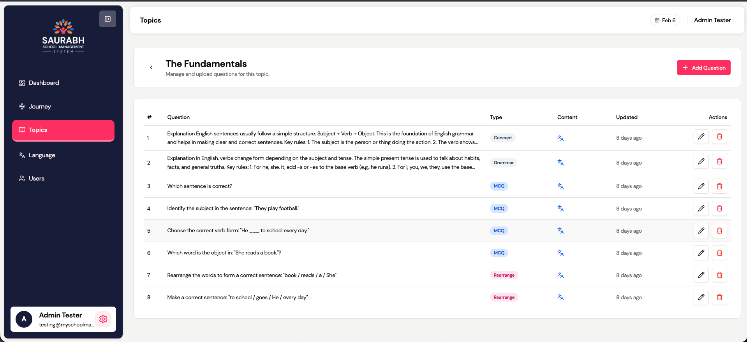
Task: Open translations for question 6
Action: 560,253
